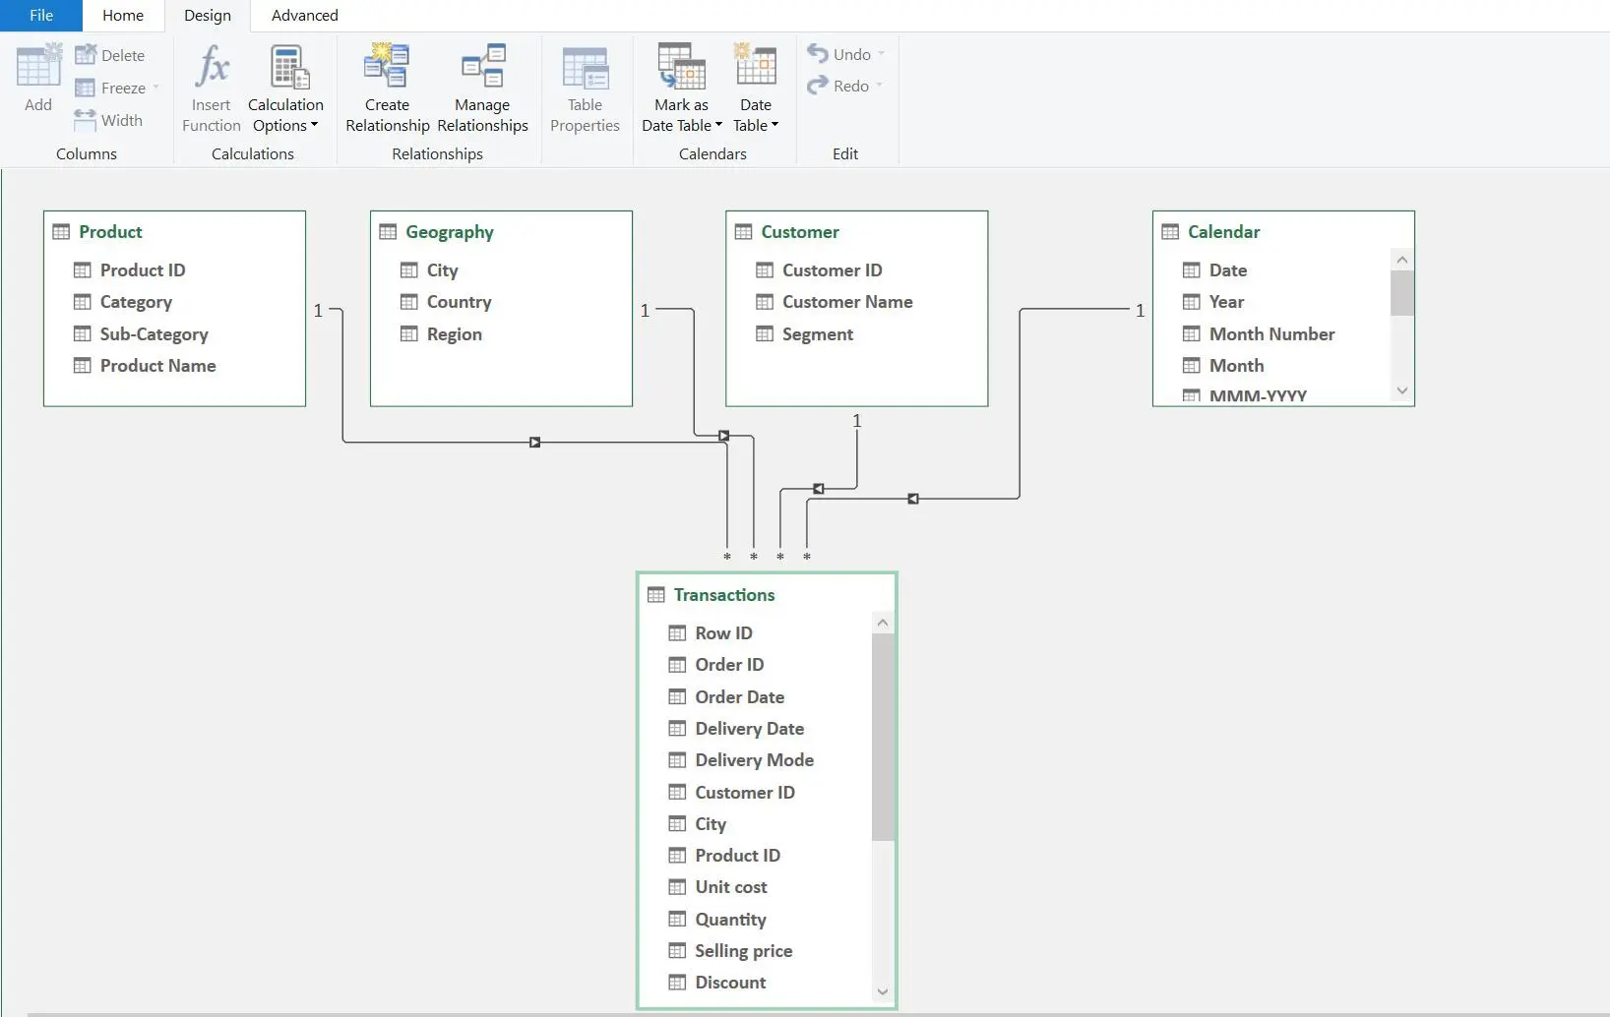Click the Table Properties icon
Screen dimensions: 1610x1017
click(x=586, y=68)
